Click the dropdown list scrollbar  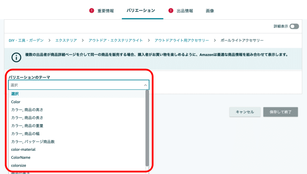click(x=147, y=128)
